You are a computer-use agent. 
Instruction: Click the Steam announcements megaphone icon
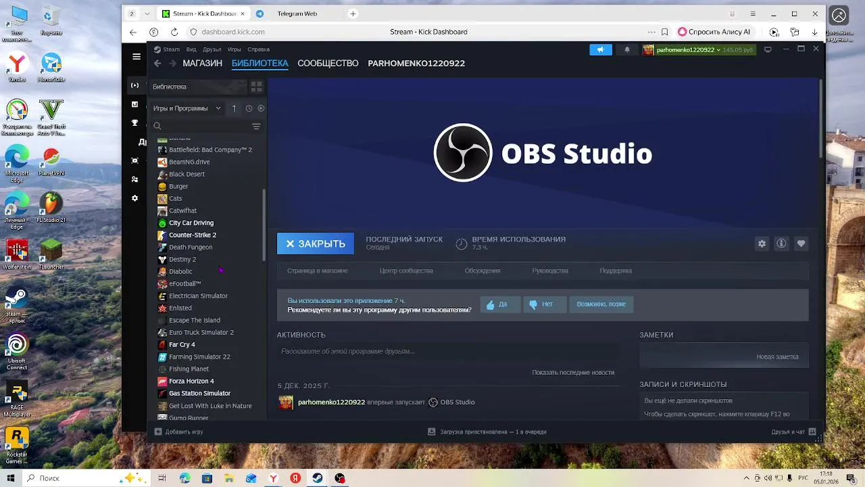(600, 49)
